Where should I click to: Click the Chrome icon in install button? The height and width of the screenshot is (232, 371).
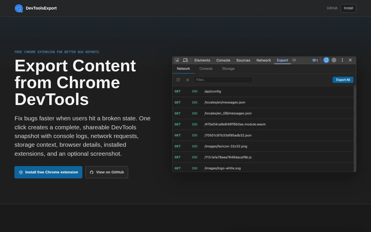pos(21,172)
